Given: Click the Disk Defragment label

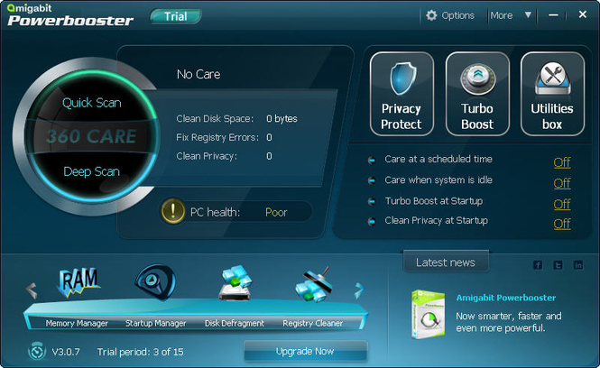Looking at the screenshot, I should [x=235, y=323].
